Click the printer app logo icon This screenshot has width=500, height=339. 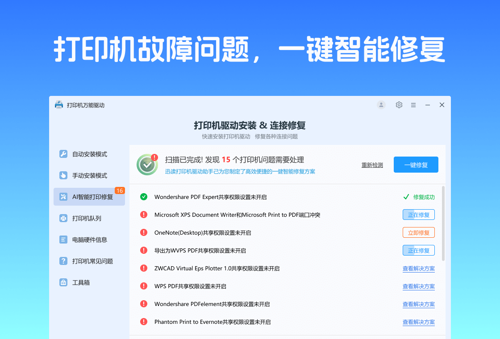tap(59, 105)
